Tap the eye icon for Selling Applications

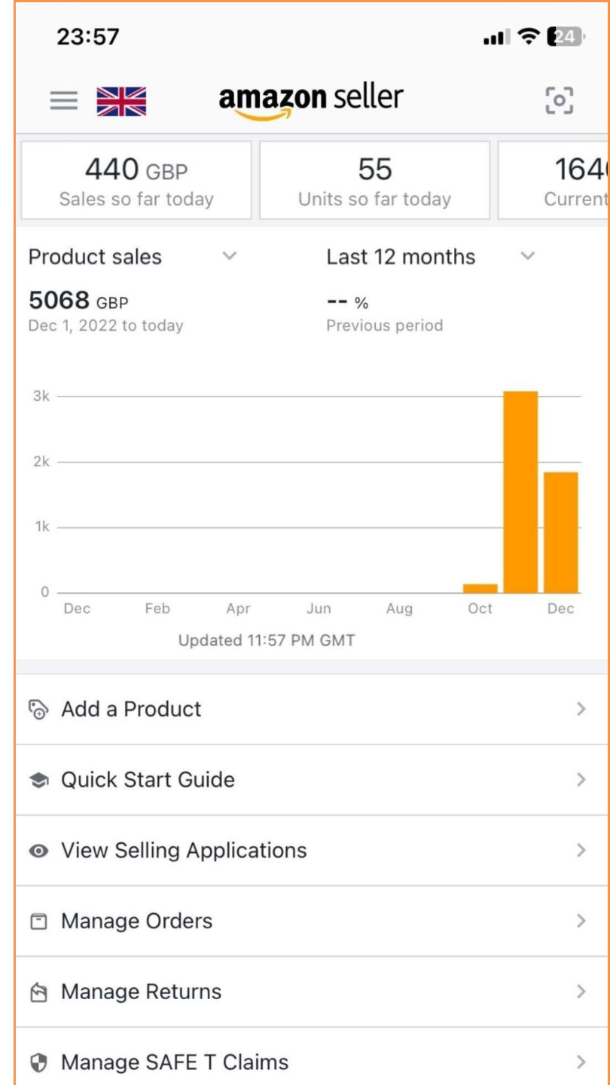38,851
